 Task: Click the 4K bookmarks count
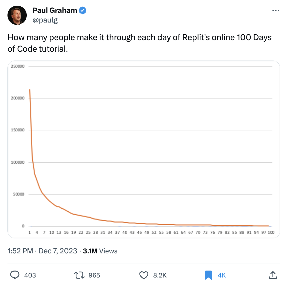click(222, 275)
